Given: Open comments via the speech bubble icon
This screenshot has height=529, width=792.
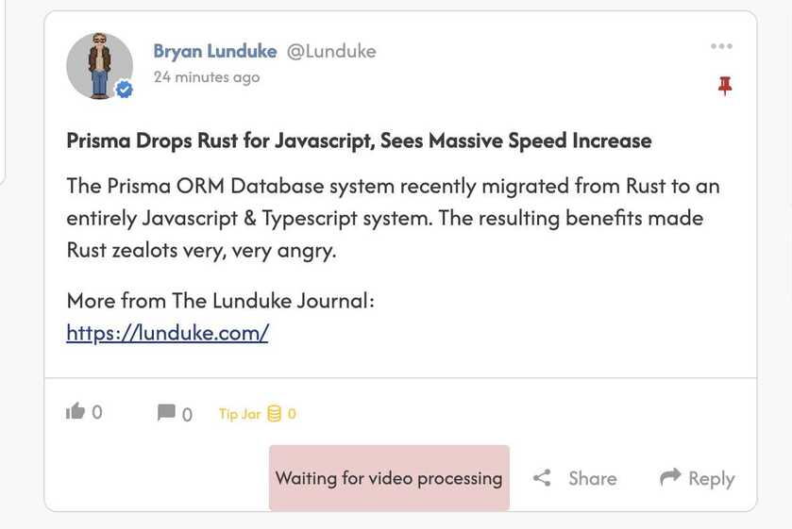Looking at the screenshot, I should click(166, 412).
